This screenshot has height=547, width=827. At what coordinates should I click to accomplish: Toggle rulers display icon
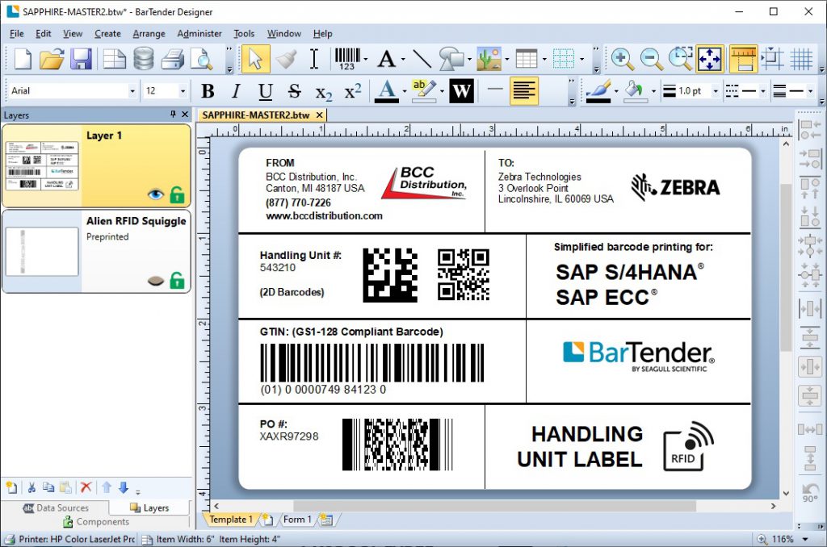pos(743,59)
